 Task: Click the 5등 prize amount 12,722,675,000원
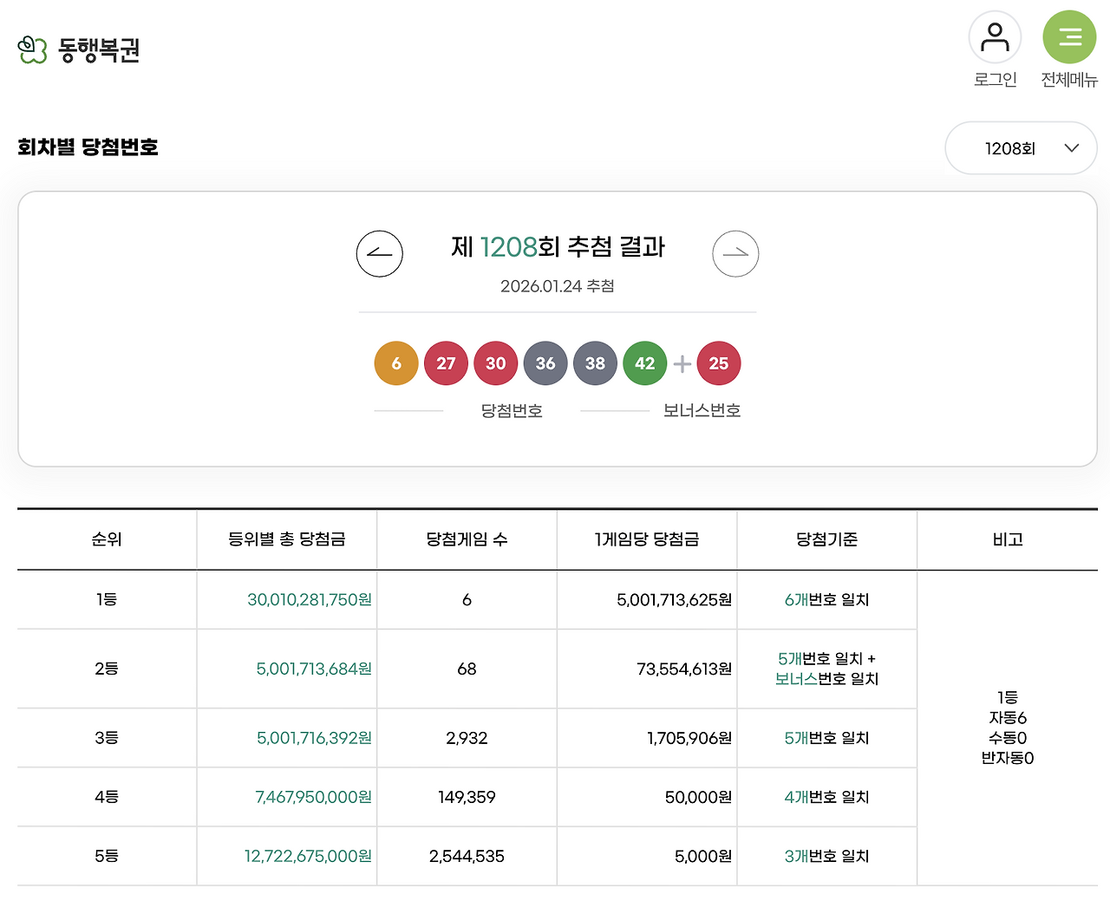point(309,856)
